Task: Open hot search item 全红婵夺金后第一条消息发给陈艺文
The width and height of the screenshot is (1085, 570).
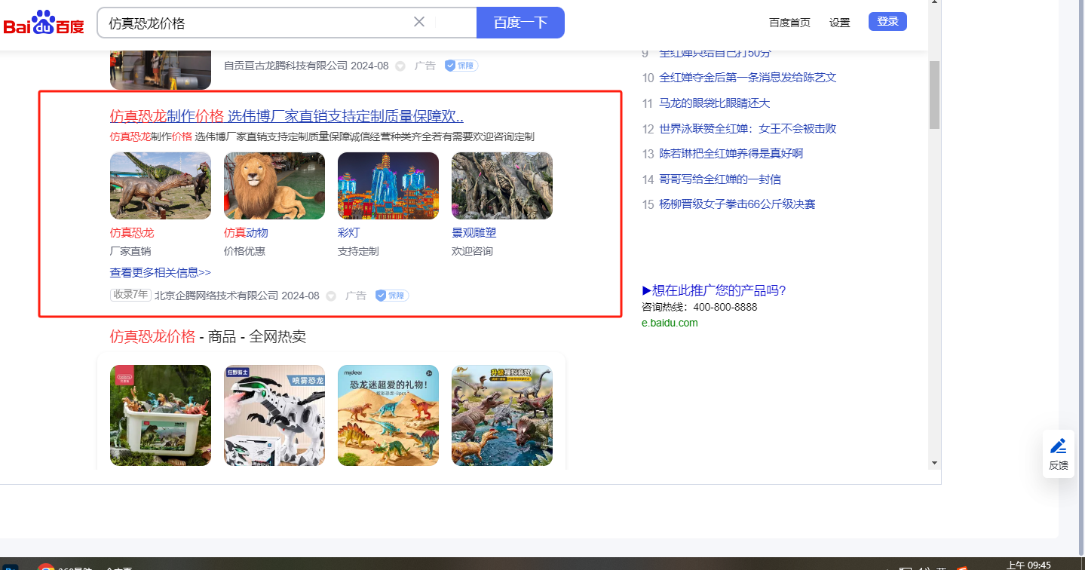Action: (747, 78)
